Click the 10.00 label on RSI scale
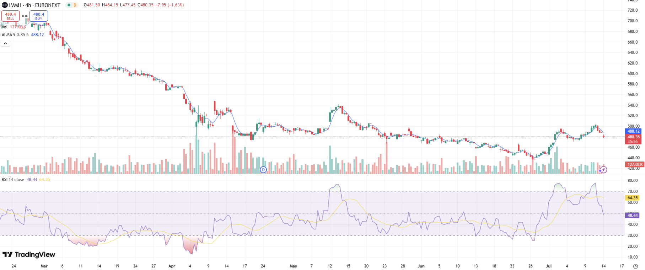 point(632,257)
